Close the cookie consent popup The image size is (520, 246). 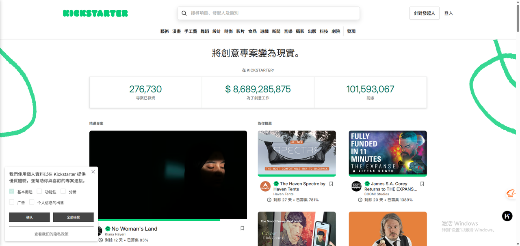coord(93,172)
